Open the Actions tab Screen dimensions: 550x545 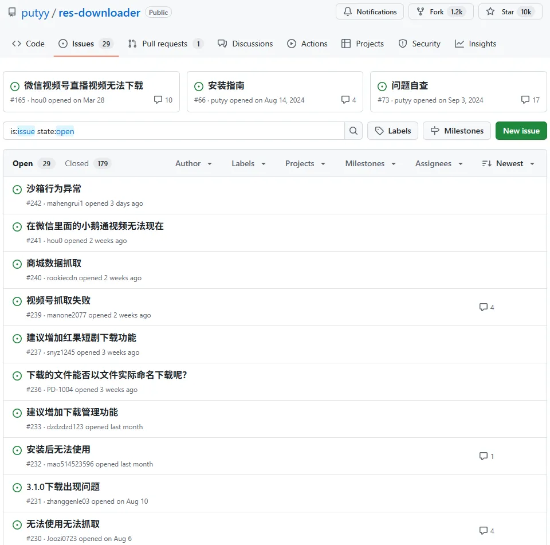(307, 44)
